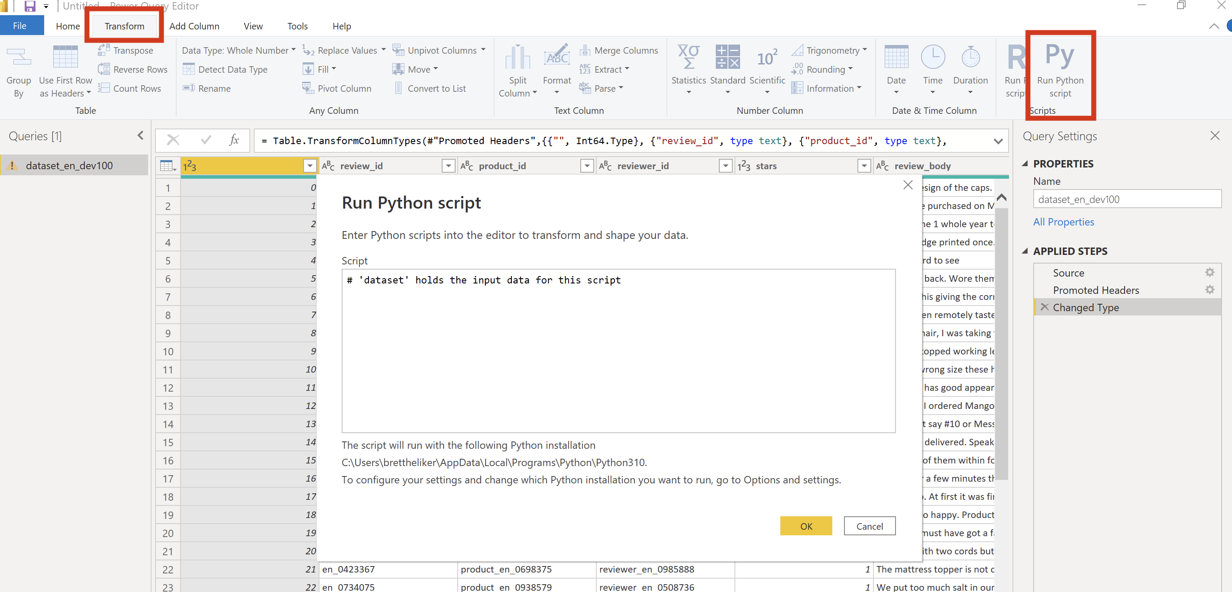
Task: Expand the formula bar chevron
Action: click(998, 141)
